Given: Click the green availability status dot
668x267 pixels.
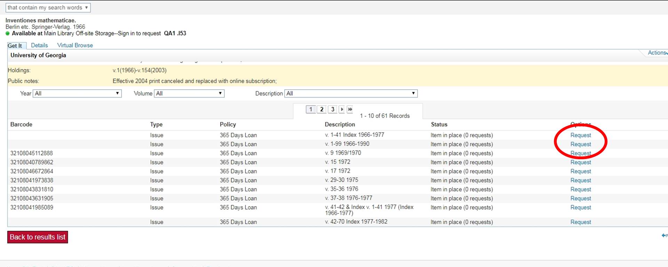Looking at the screenshot, I should click(x=8, y=34).
